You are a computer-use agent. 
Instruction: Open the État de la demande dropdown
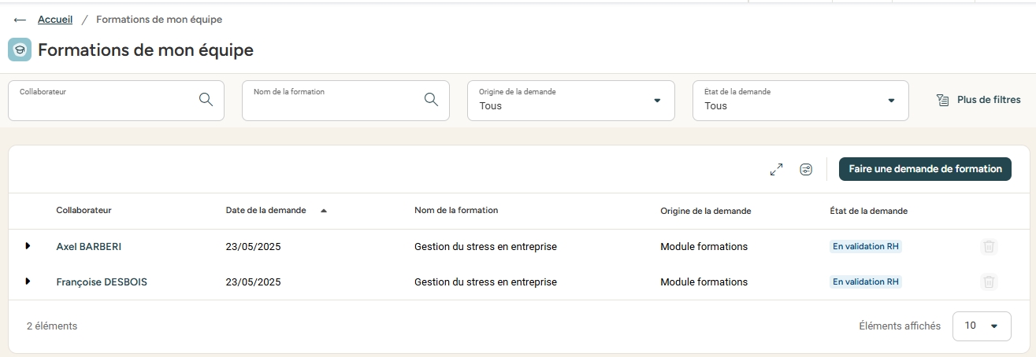click(x=800, y=101)
